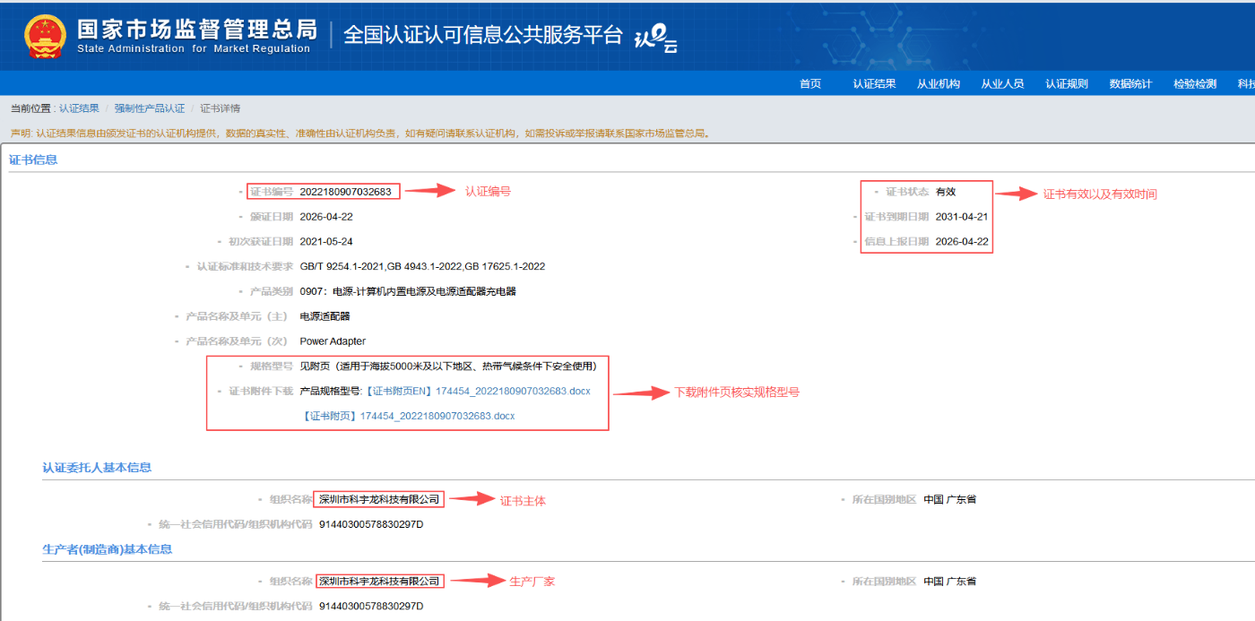Click the 认证委托人基本信息 section heading
Screen dimensions: 1255x621
click(x=97, y=468)
